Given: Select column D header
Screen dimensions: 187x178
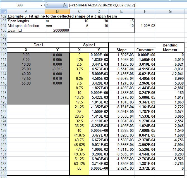Looking at the screenshot, I should (99, 11).
